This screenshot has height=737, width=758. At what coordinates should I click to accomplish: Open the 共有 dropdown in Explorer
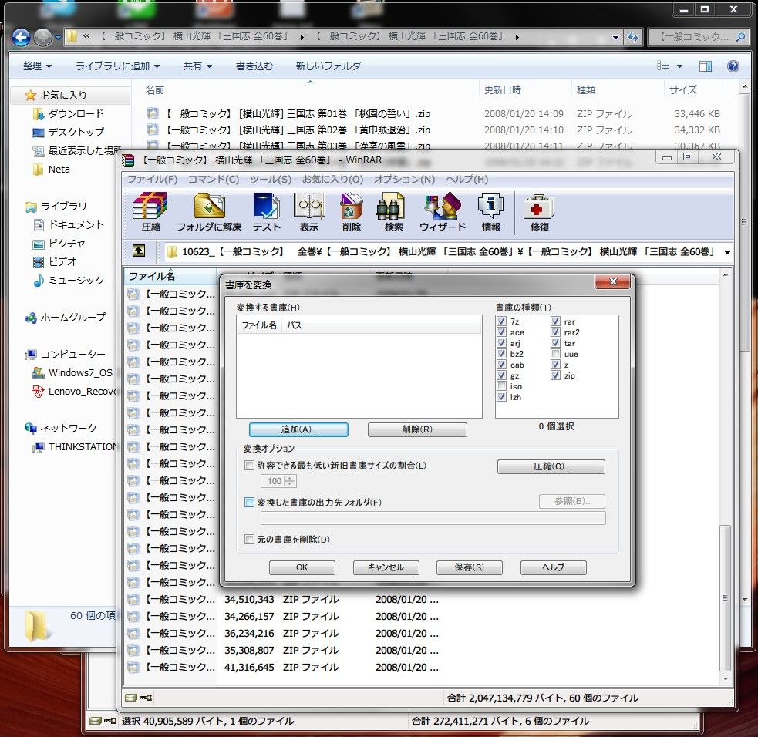(x=197, y=66)
